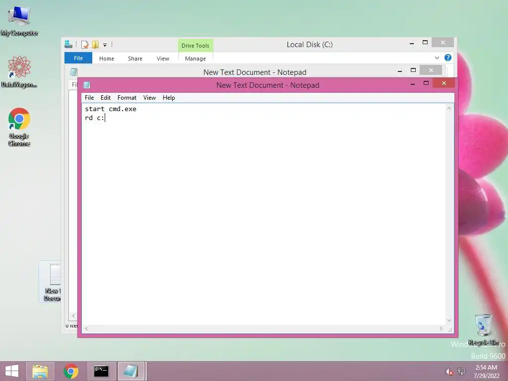Open the Notepad View menu
The width and height of the screenshot is (508, 381).
pyautogui.click(x=149, y=98)
